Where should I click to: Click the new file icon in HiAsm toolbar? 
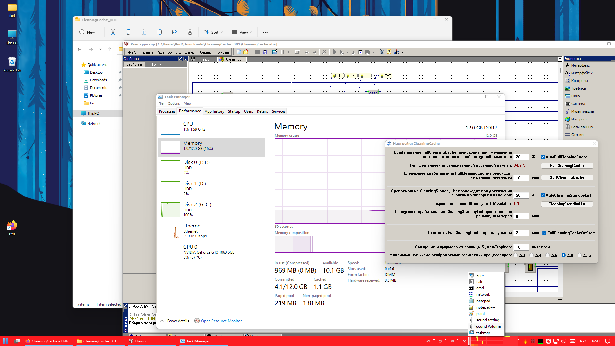(x=239, y=52)
